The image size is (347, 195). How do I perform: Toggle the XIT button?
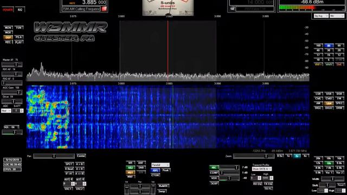pos(78,179)
